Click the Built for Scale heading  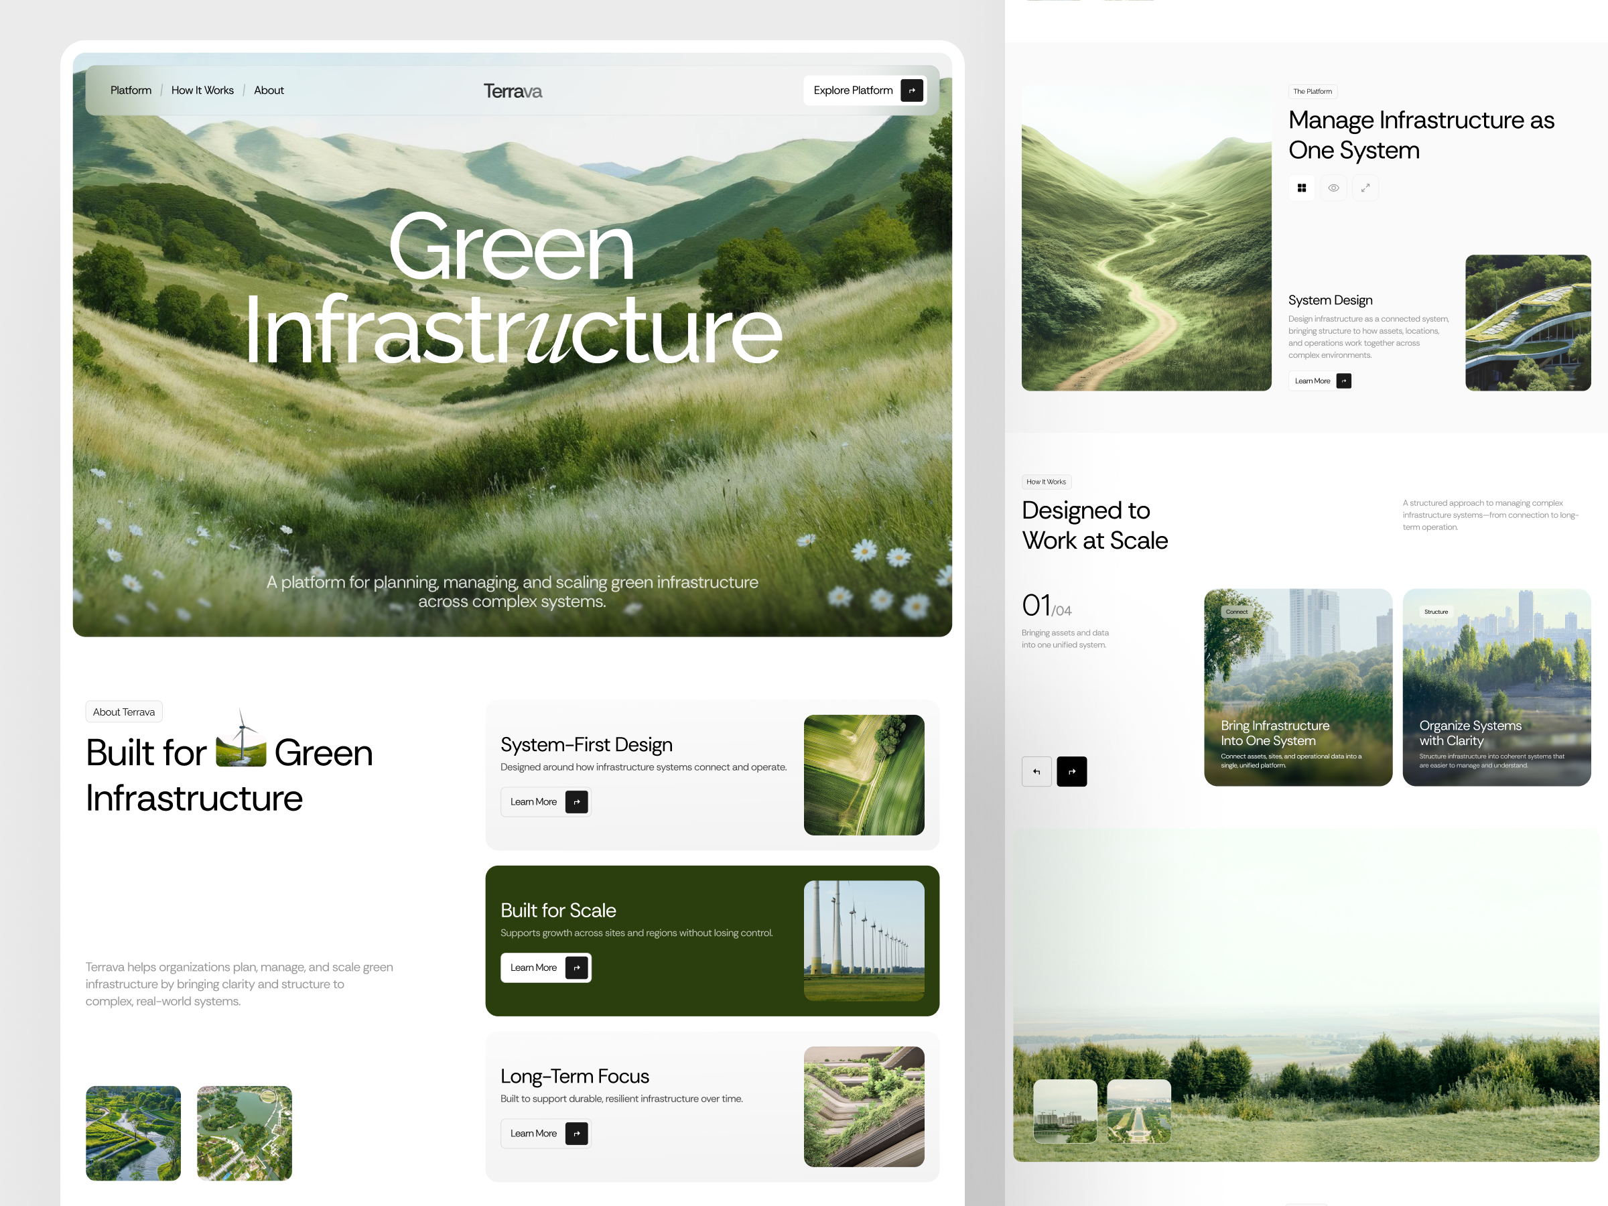[x=557, y=910]
